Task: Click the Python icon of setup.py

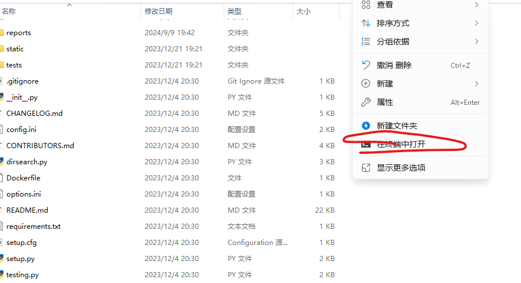Action: 2,258
